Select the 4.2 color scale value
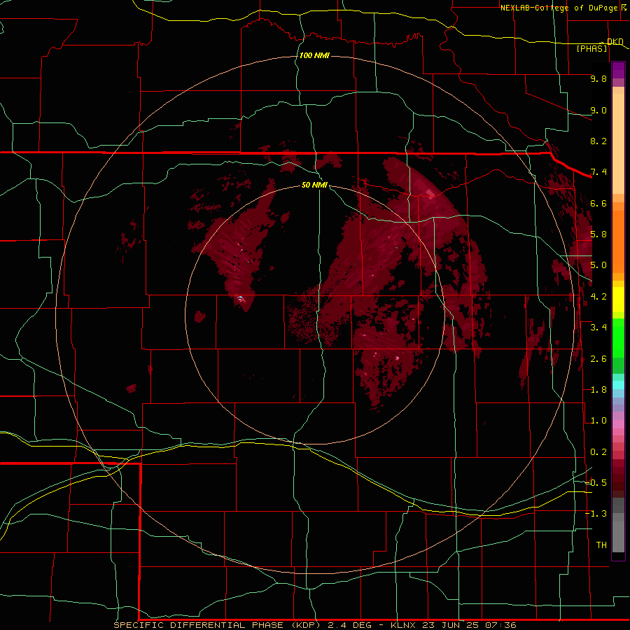The width and height of the screenshot is (630, 630). [x=598, y=297]
